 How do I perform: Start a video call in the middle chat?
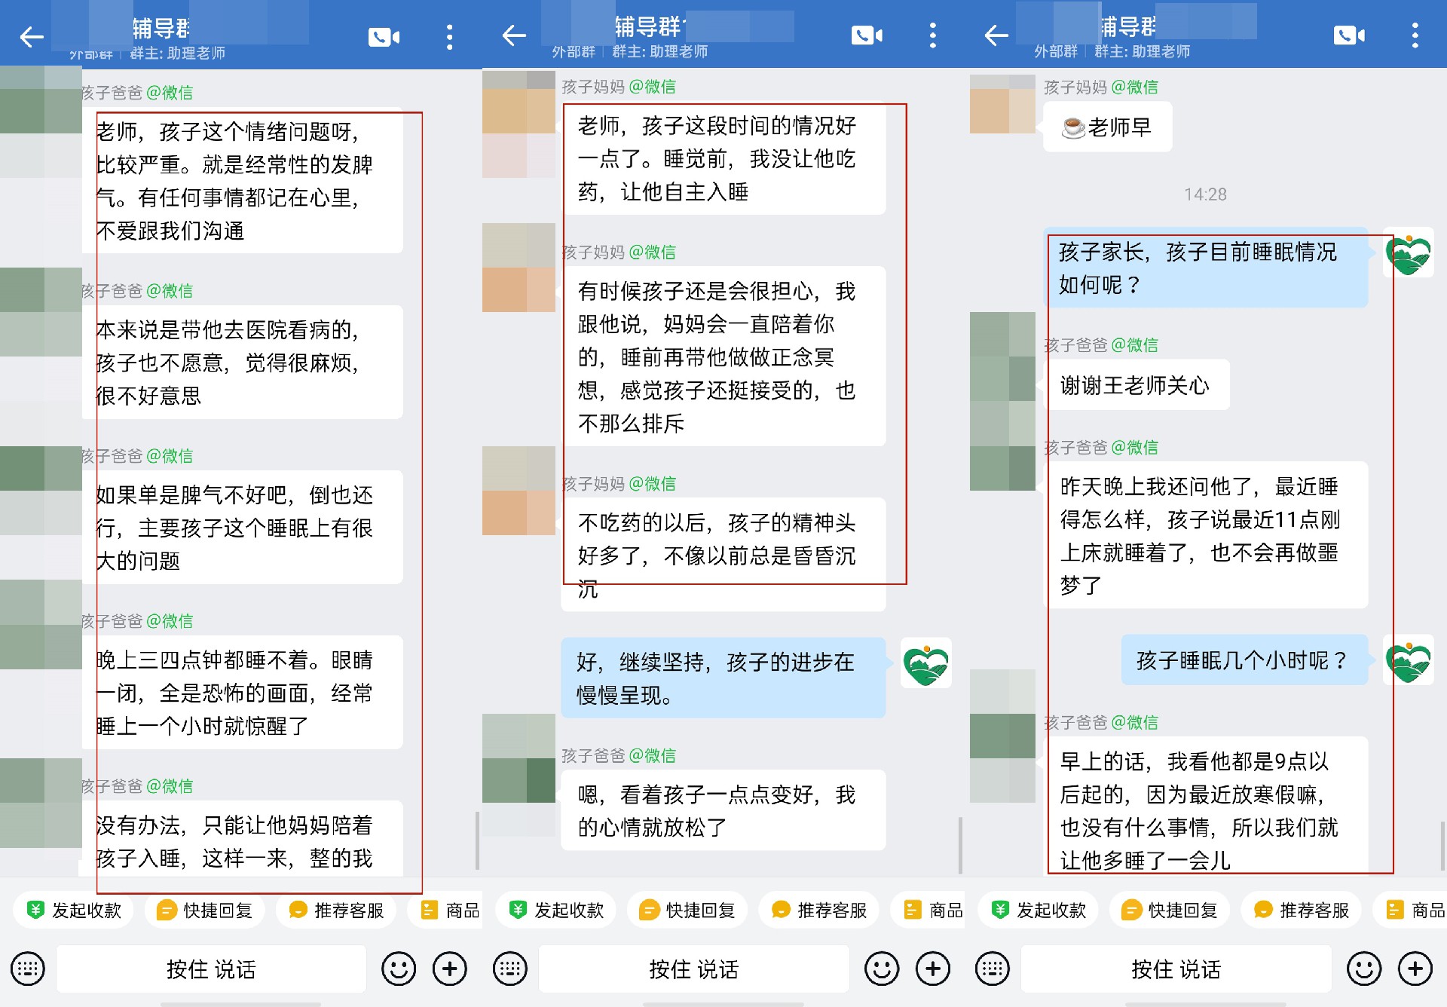867,35
